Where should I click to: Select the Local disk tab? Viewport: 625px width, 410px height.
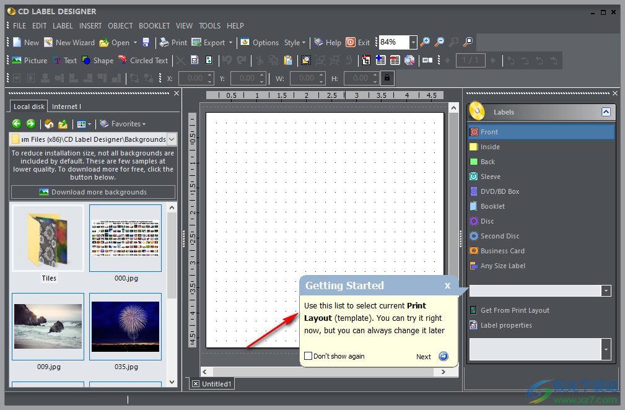28,107
